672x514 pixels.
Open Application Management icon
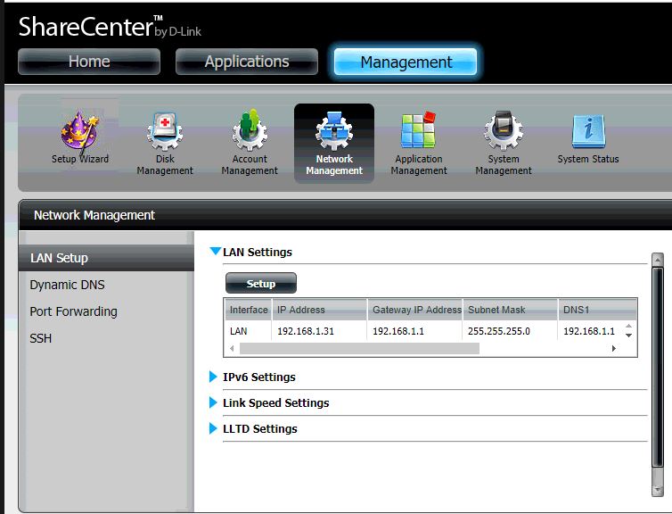[x=418, y=135]
